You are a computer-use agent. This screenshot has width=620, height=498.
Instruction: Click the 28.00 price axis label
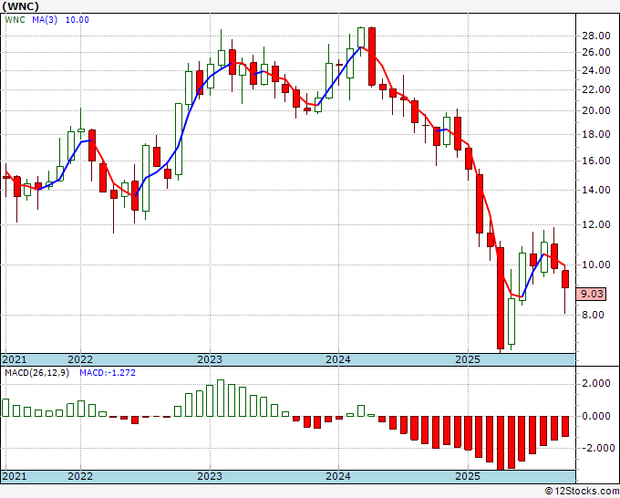coord(595,36)
